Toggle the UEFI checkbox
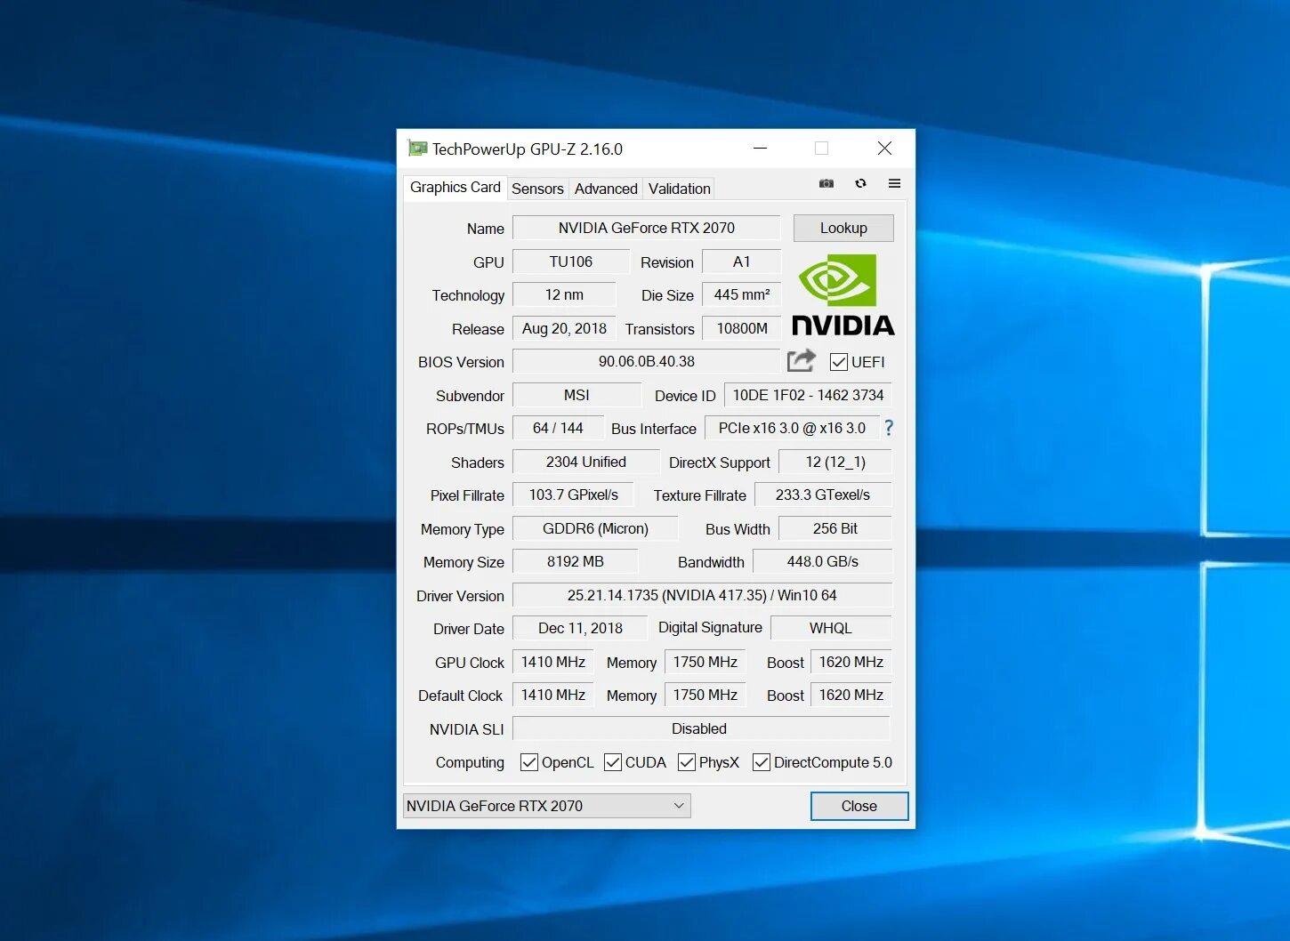 coord(838,361)
